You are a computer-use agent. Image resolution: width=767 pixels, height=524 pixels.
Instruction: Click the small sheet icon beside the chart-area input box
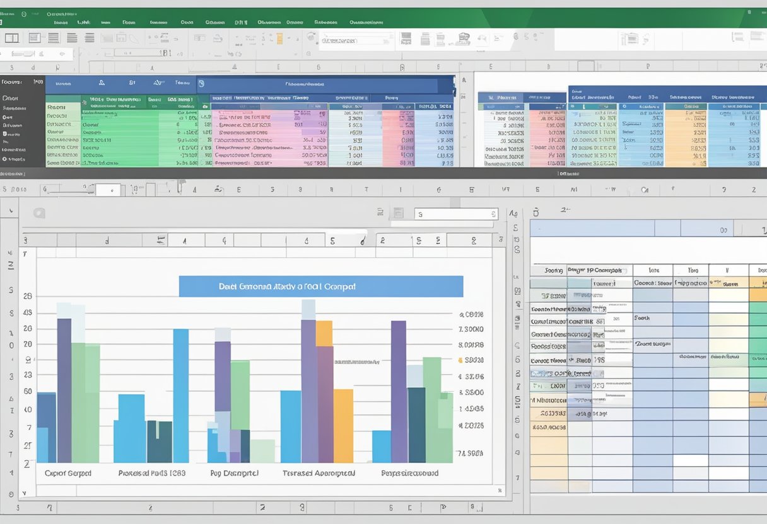[398, 214]
